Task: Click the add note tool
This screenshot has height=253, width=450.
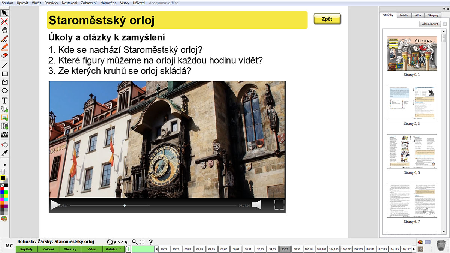Action: [4, 109]
